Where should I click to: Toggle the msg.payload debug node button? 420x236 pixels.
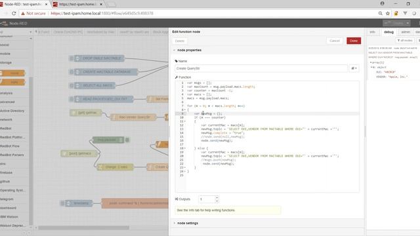pos(127,140)
